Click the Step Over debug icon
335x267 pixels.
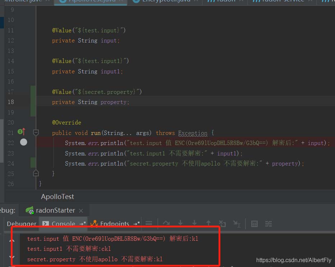[166, 223]
